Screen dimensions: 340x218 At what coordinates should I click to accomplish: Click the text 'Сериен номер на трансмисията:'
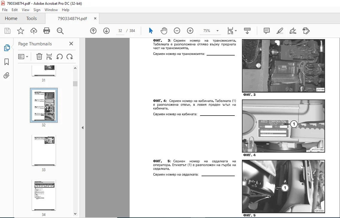179,54
